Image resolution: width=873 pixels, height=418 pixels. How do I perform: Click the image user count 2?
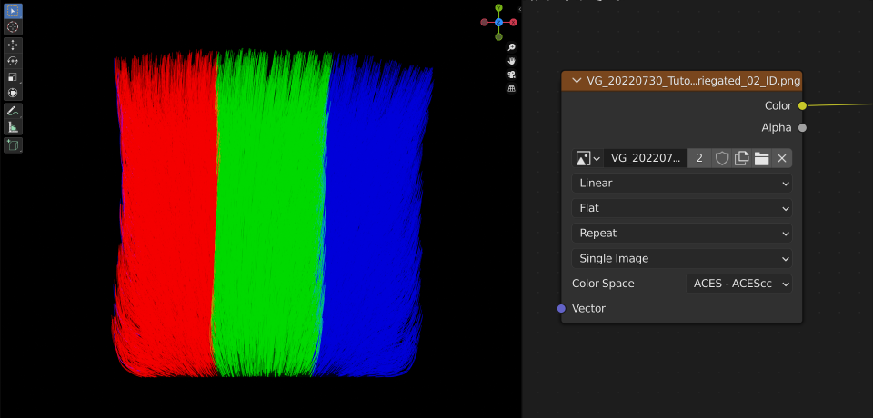(x=699, y=159)
